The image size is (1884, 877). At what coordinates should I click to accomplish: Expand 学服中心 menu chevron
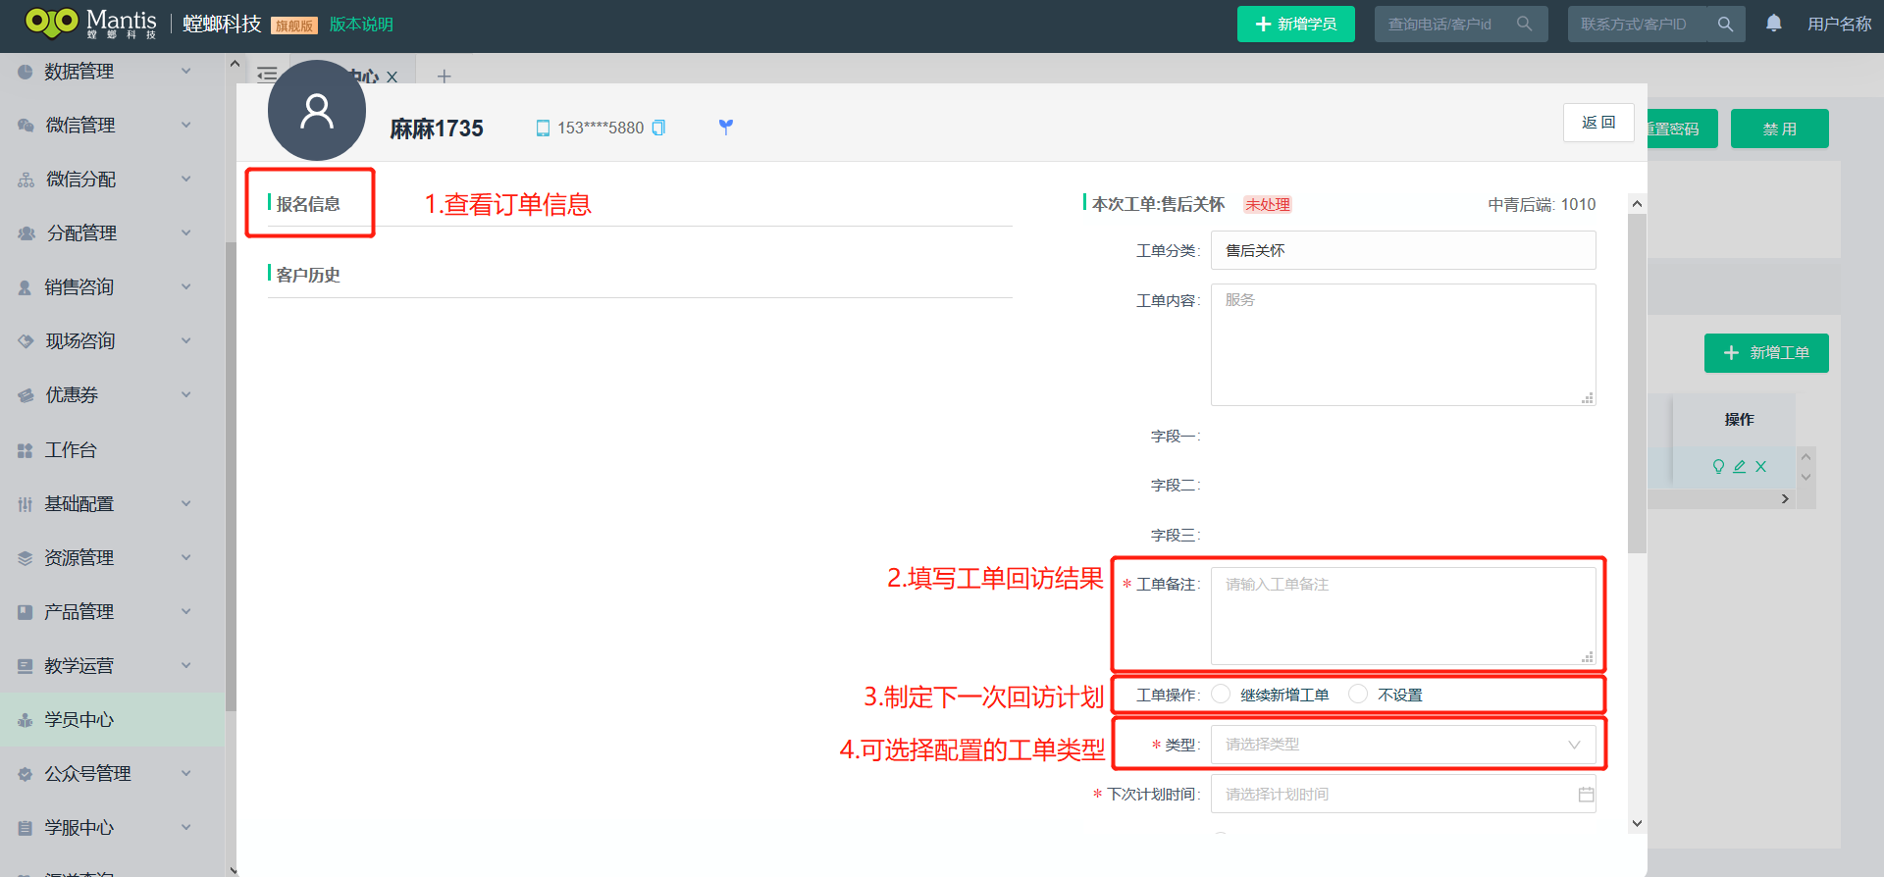click(186, 828)
